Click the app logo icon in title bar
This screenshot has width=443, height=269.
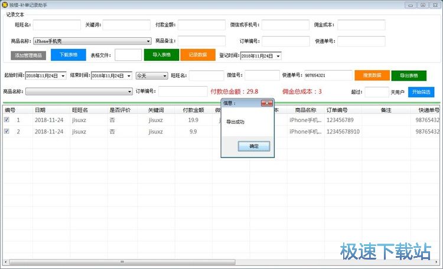(x=5, y=5)
